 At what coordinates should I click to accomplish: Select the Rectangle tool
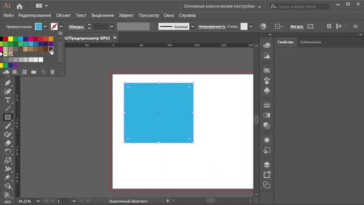7,117
